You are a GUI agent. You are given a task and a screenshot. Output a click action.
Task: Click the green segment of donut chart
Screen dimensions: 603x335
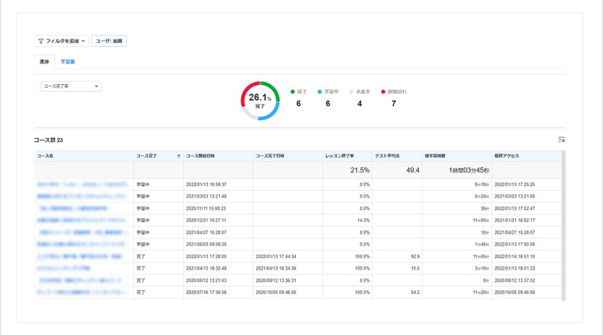tap(271, 88)
